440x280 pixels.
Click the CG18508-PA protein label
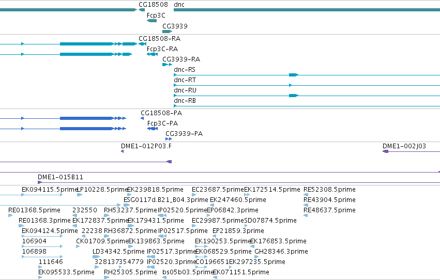click(x=161, y=113)
